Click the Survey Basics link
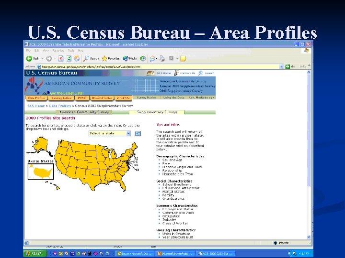This screenshot has width=345, height=258. coord(146,97)
